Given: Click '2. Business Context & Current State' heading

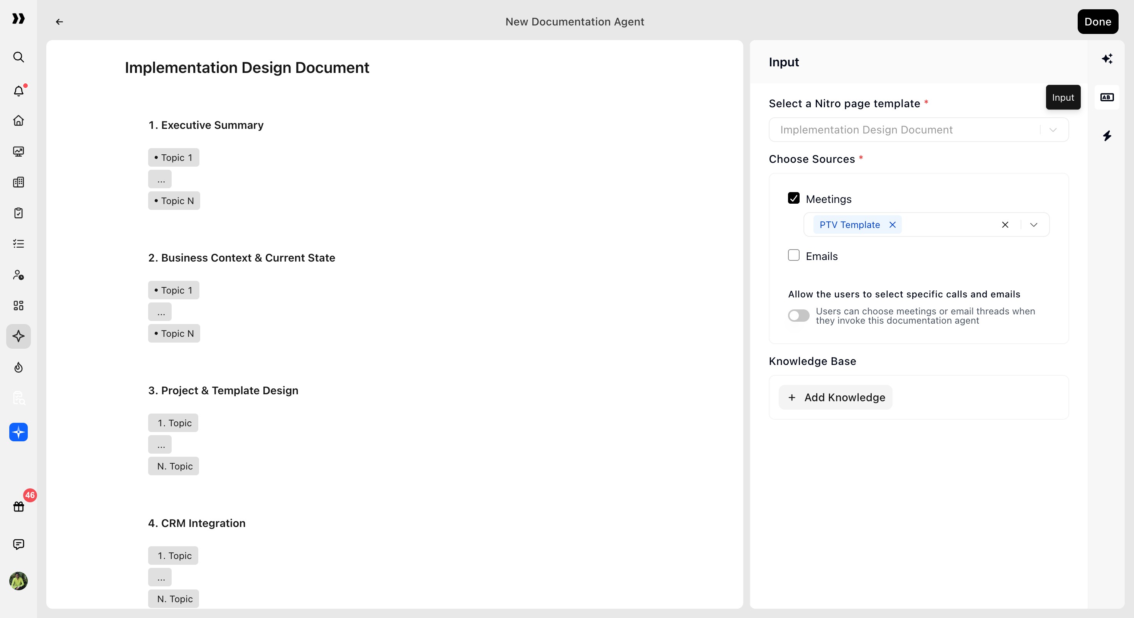Looking at the screenshot, I should (242, 258).
